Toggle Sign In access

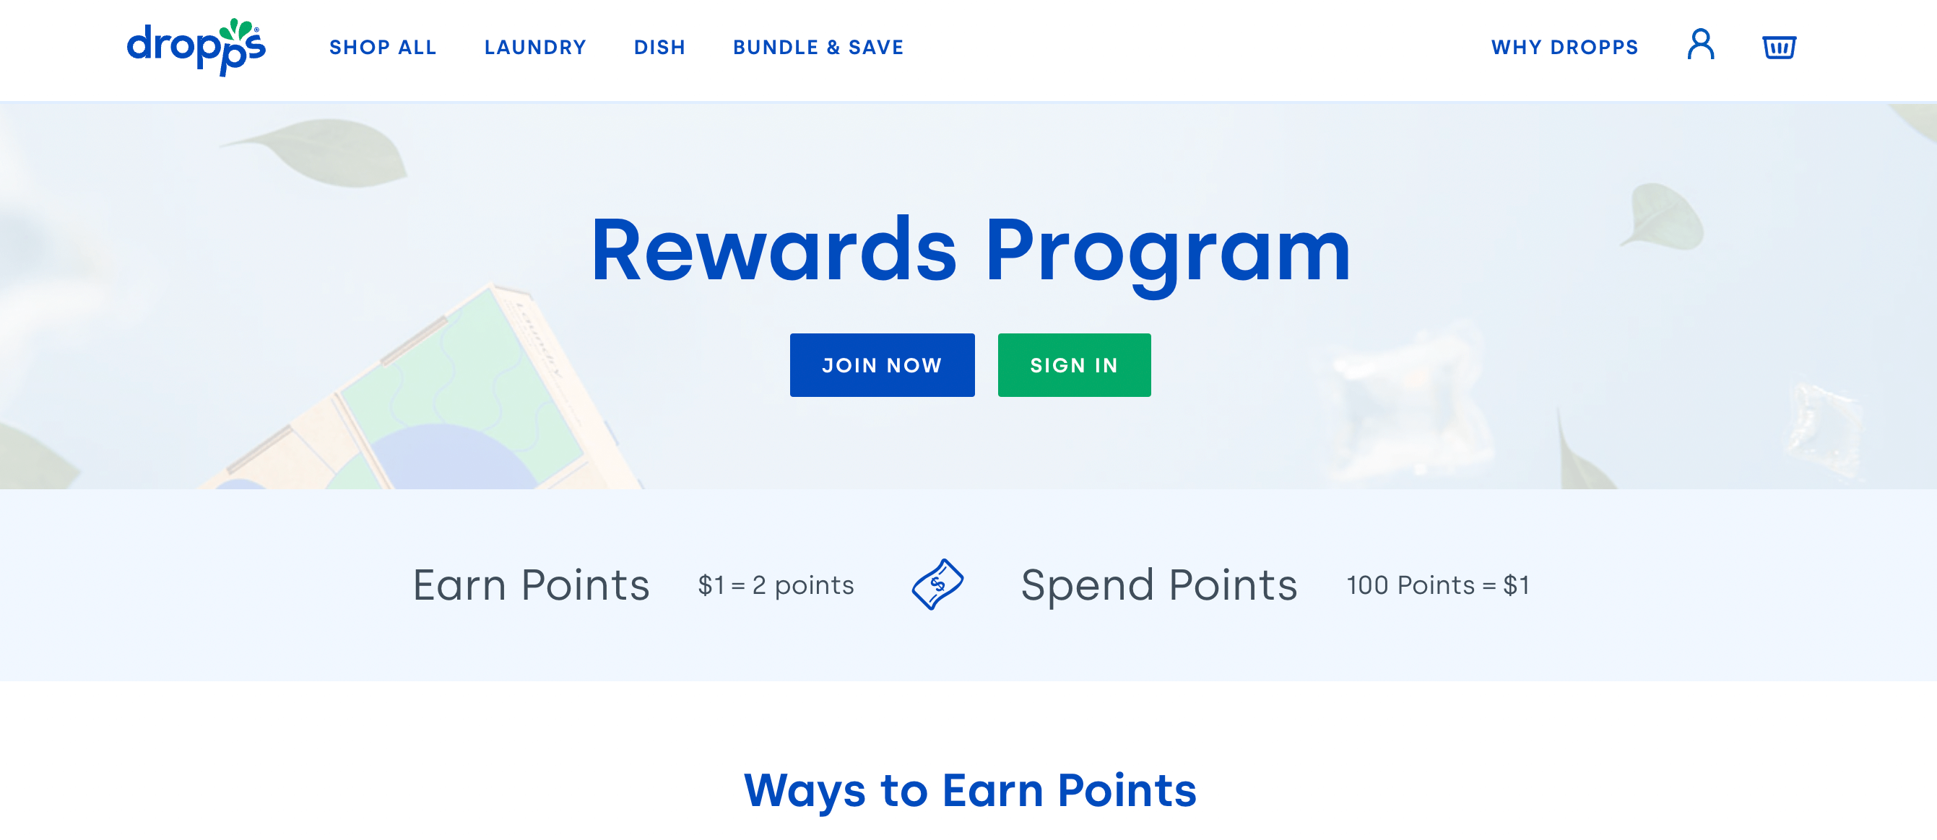(x=1075, y=365)
